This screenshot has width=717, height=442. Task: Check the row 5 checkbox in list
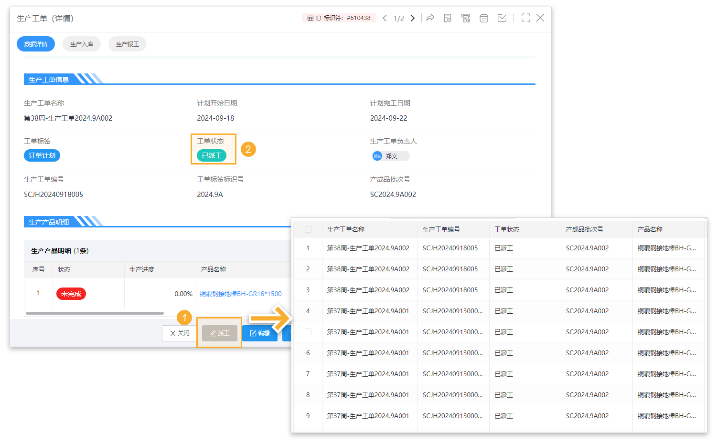308,332
